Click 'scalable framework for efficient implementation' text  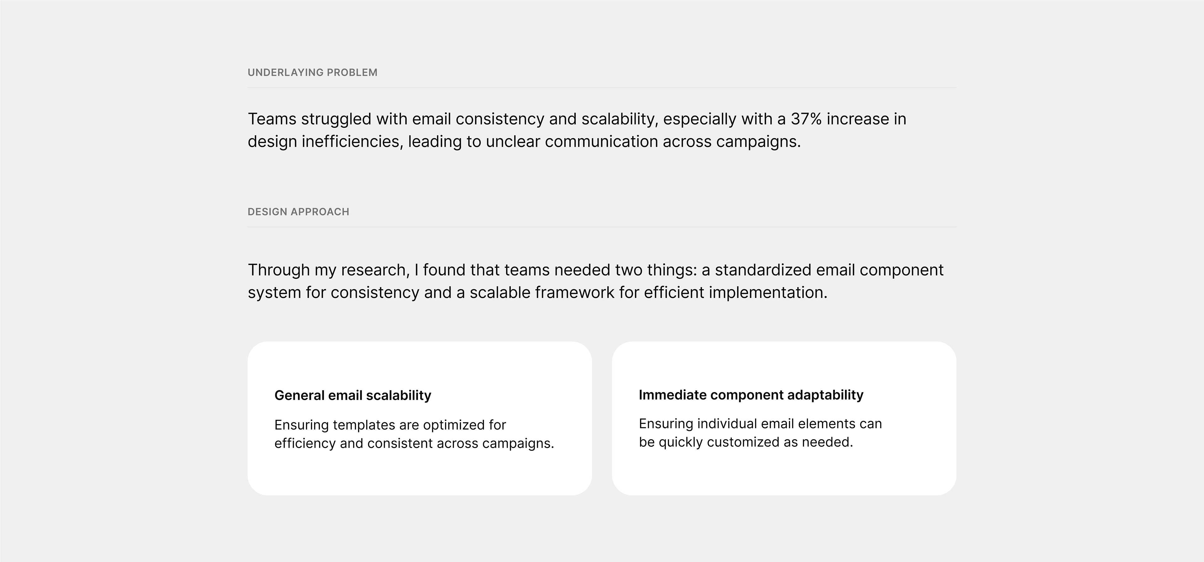[x=648, y=293]
